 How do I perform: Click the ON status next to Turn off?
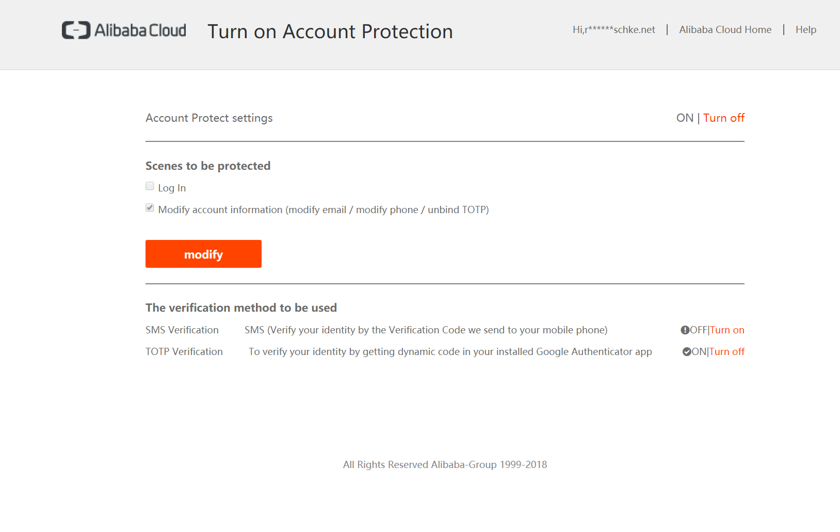coord(685,118)
